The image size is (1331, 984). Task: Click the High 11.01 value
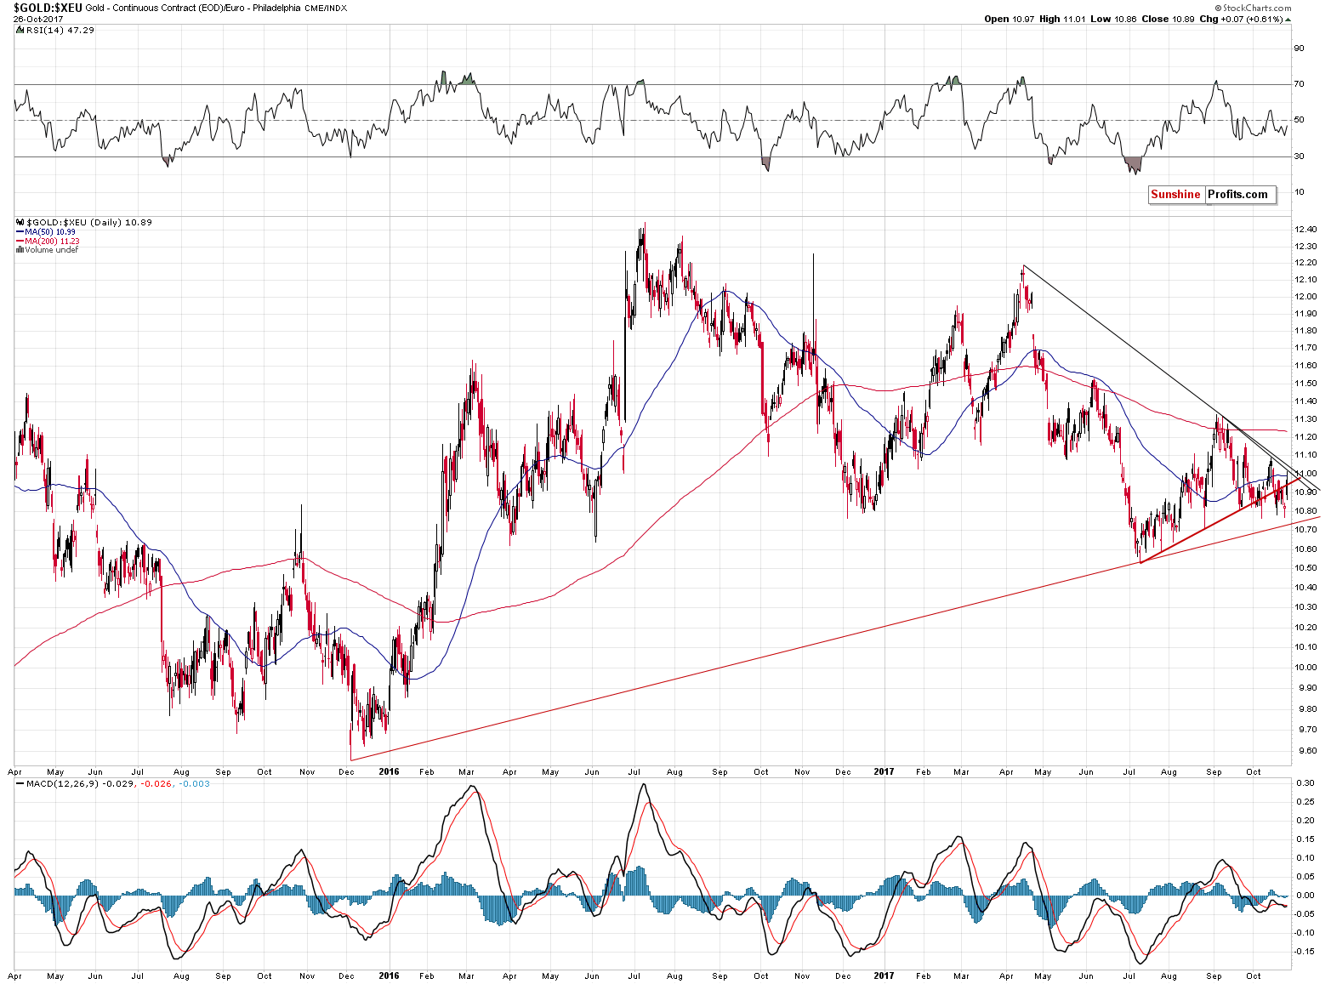[x=1061, y=19]
